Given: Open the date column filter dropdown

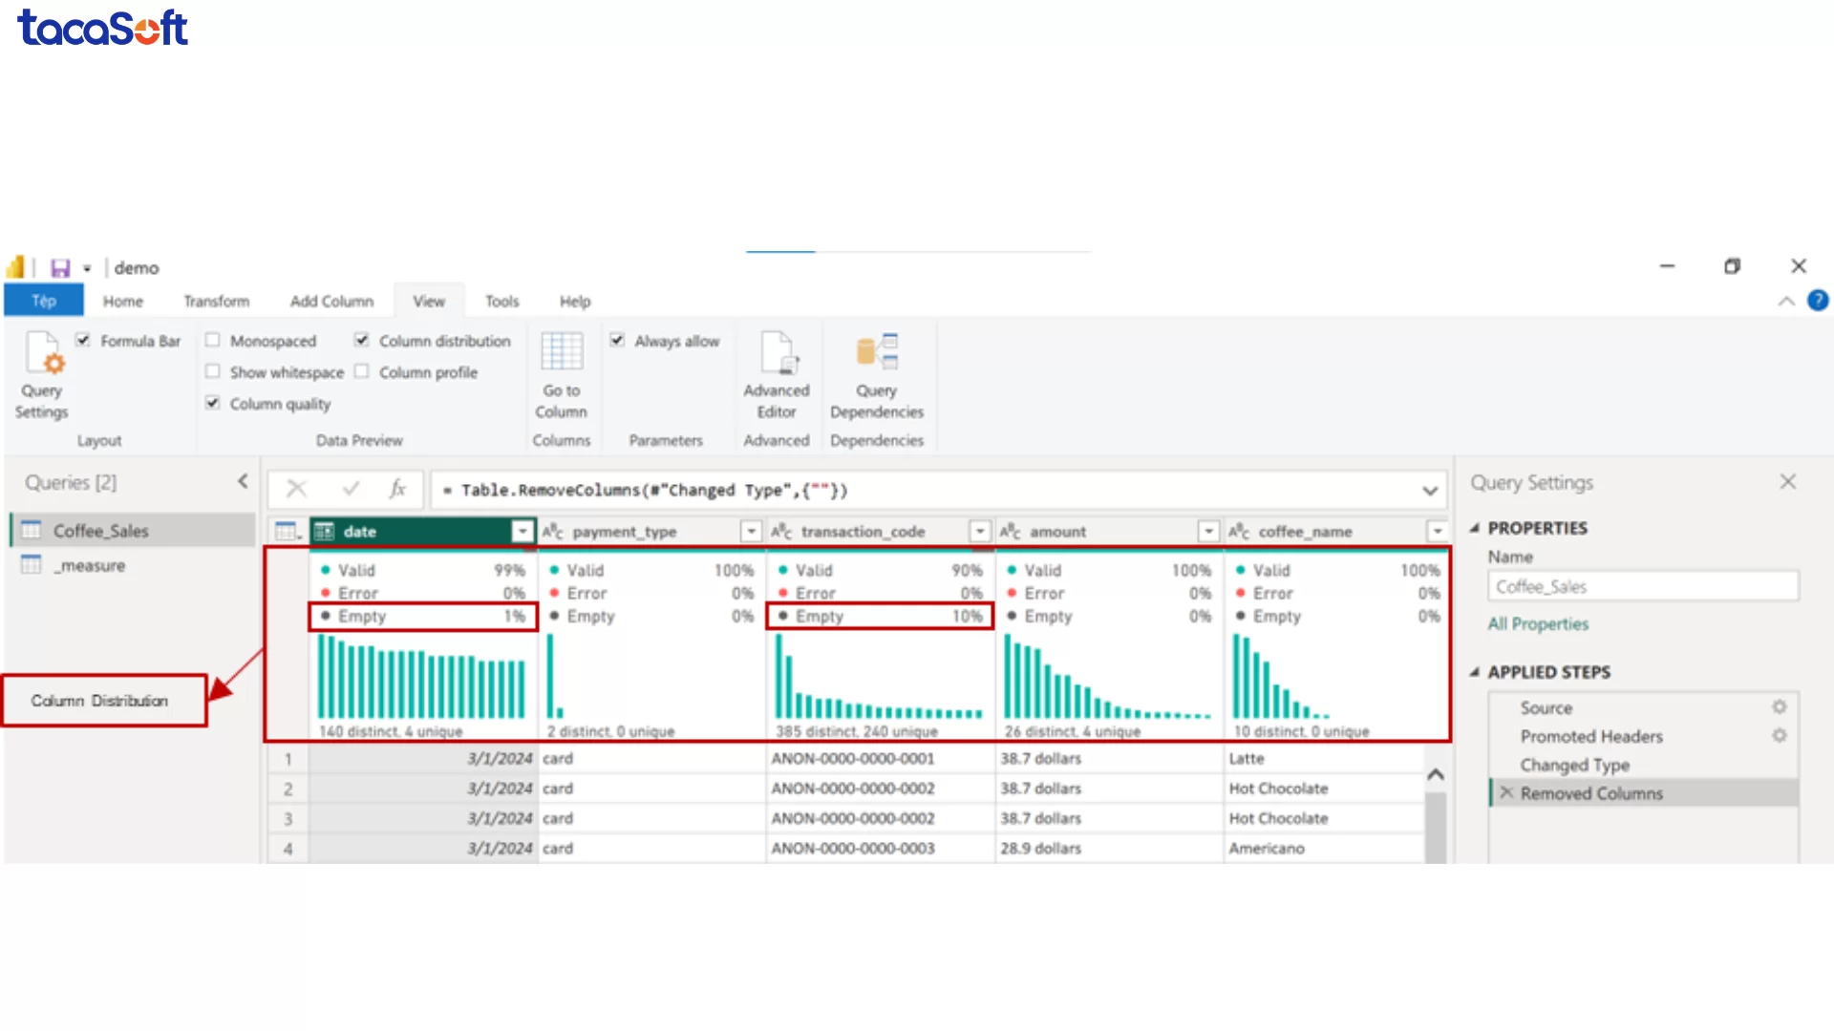Looking at the screenshot, I should pyautogui.click(x=522, y=531).
